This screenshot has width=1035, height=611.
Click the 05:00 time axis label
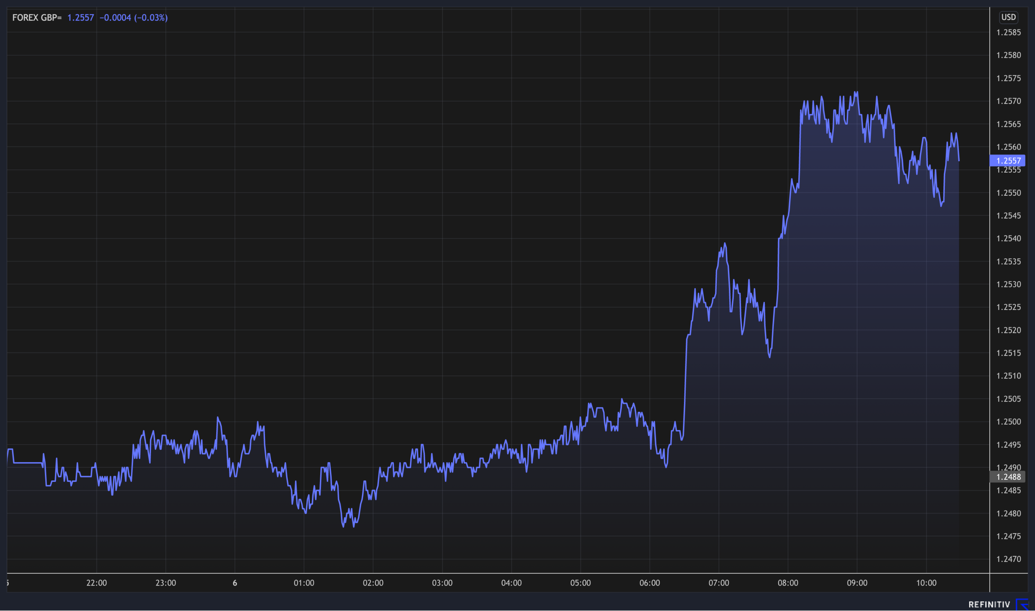tap(580, 583)
